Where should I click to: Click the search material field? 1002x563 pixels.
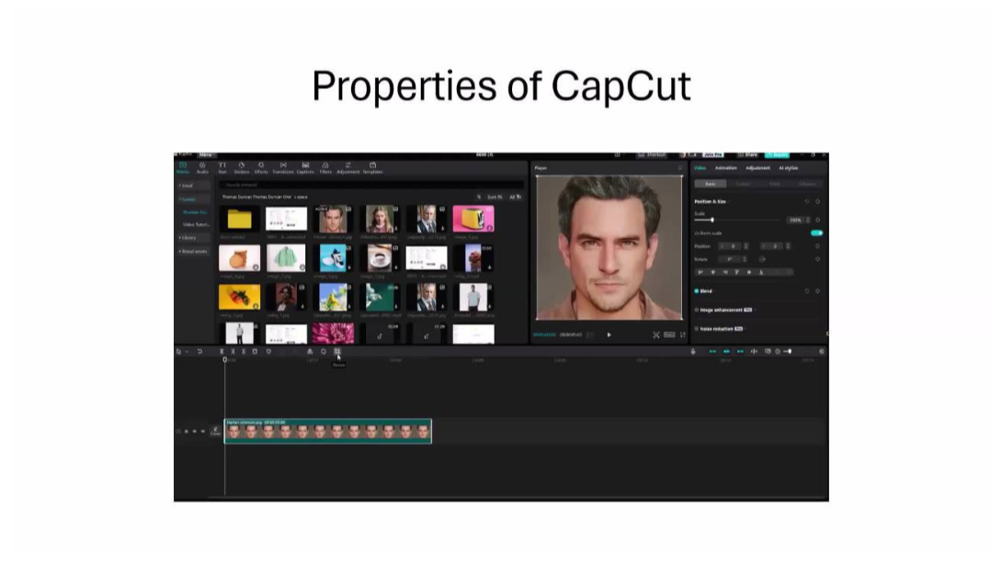[371, 186]
